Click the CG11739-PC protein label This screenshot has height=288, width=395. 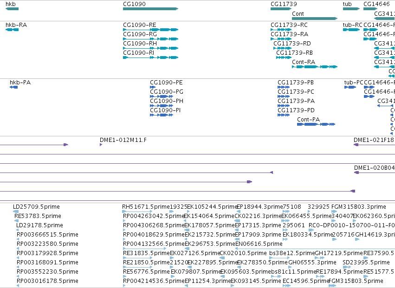296,92
